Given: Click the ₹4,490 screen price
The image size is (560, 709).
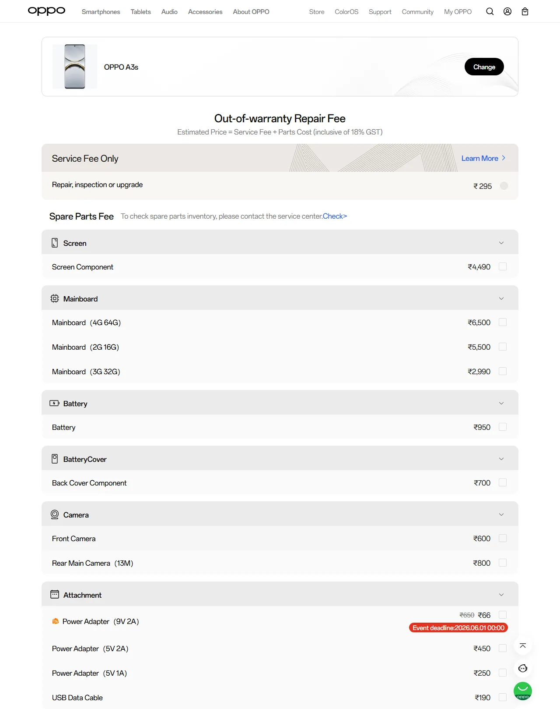Looking at the screenshot, I should 479,267.
